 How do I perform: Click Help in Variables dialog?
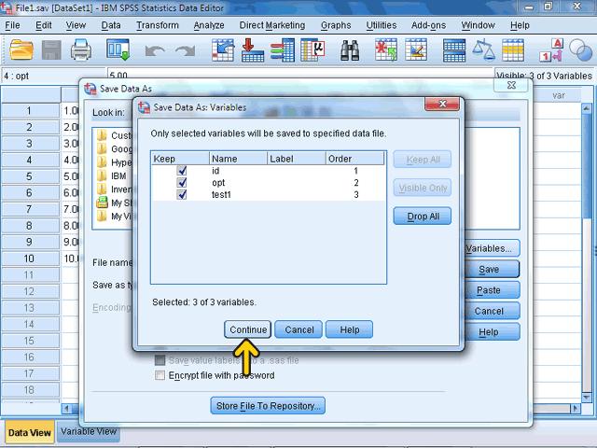click(x=350, y=329)
